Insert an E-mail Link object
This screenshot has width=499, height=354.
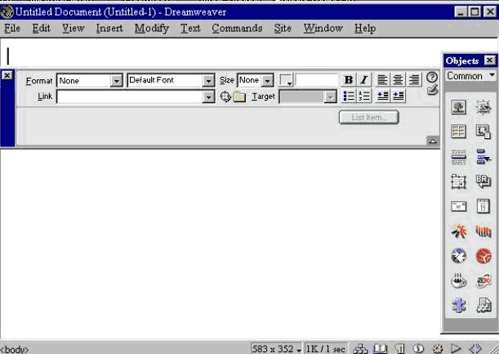459,206
